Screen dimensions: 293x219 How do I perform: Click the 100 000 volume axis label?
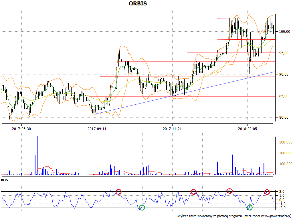tap(286, 164)
